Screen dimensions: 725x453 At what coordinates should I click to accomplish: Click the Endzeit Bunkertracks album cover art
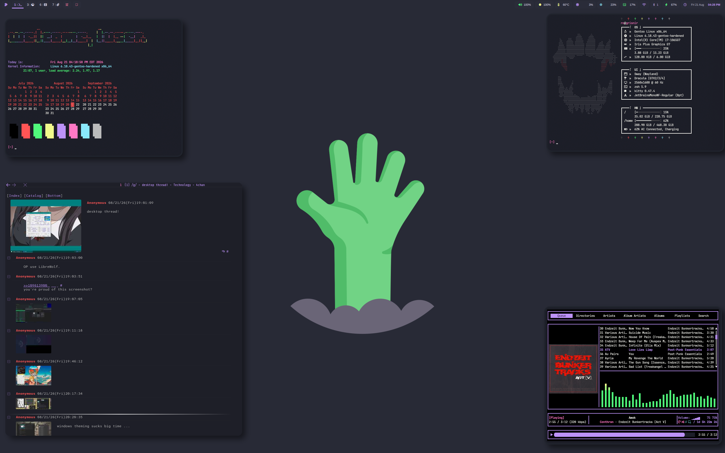click(x=573, y=369)
